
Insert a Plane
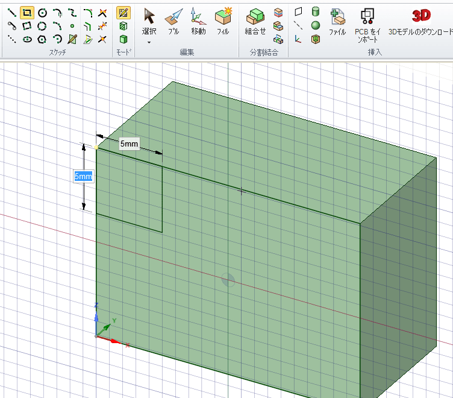coord(298,12)
